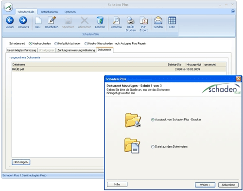The width and height of the screenshot is (243, 191).
Task: Export using PDF Export icon
Action: (x=144, y=20)
